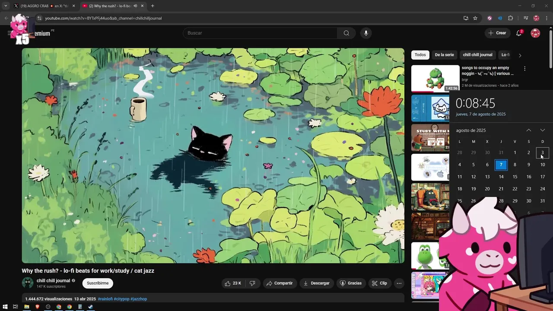553x311 pixels.
Task: Select day 24 in the calendar
Action: 543,189
